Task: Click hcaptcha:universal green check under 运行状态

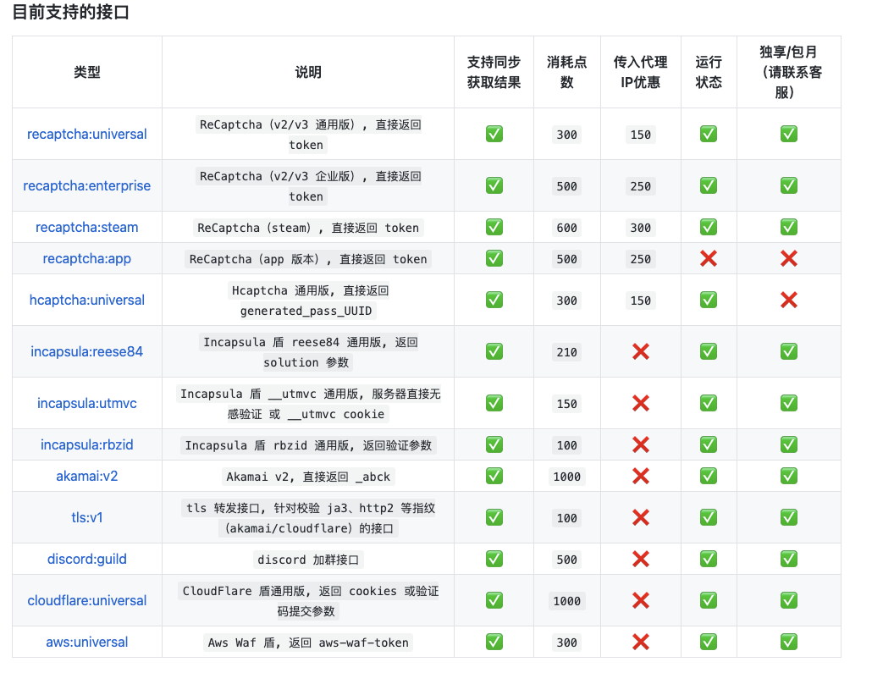Action: pyautogui.click(x=708, y=300)
